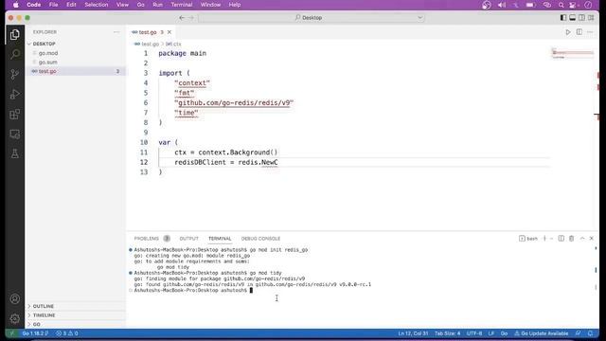The image size is (606, 341).
Task: Open the volume control in menu bar
Action: [502, 5]
